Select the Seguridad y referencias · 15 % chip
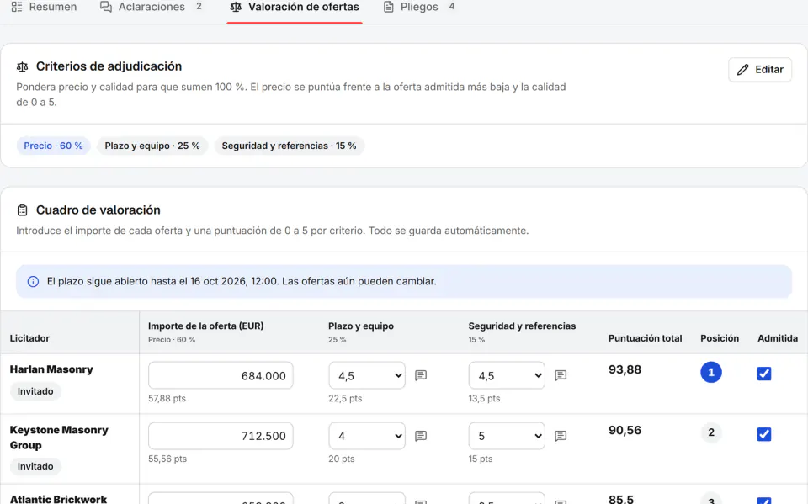 (x=289, y=146)
